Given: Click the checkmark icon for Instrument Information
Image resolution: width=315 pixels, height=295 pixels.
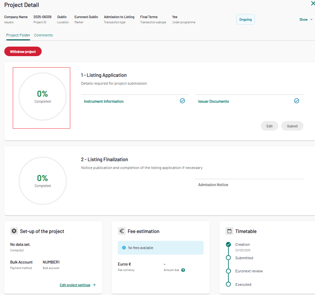Looking at the screenshot, I should [x=182, y=101].
